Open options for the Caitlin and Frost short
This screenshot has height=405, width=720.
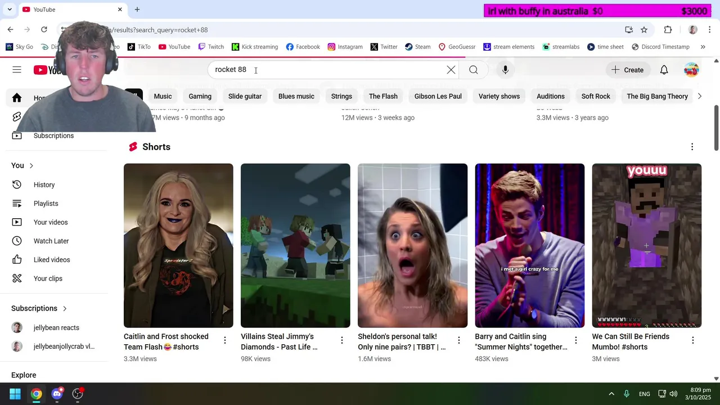[225, 340]
